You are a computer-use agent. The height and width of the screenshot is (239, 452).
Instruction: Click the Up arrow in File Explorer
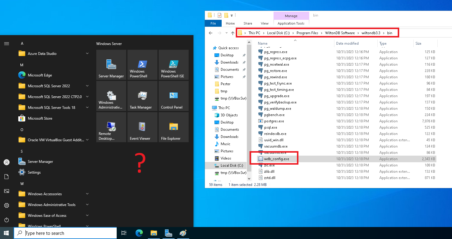pyautogui.click(x=233, y=33)
